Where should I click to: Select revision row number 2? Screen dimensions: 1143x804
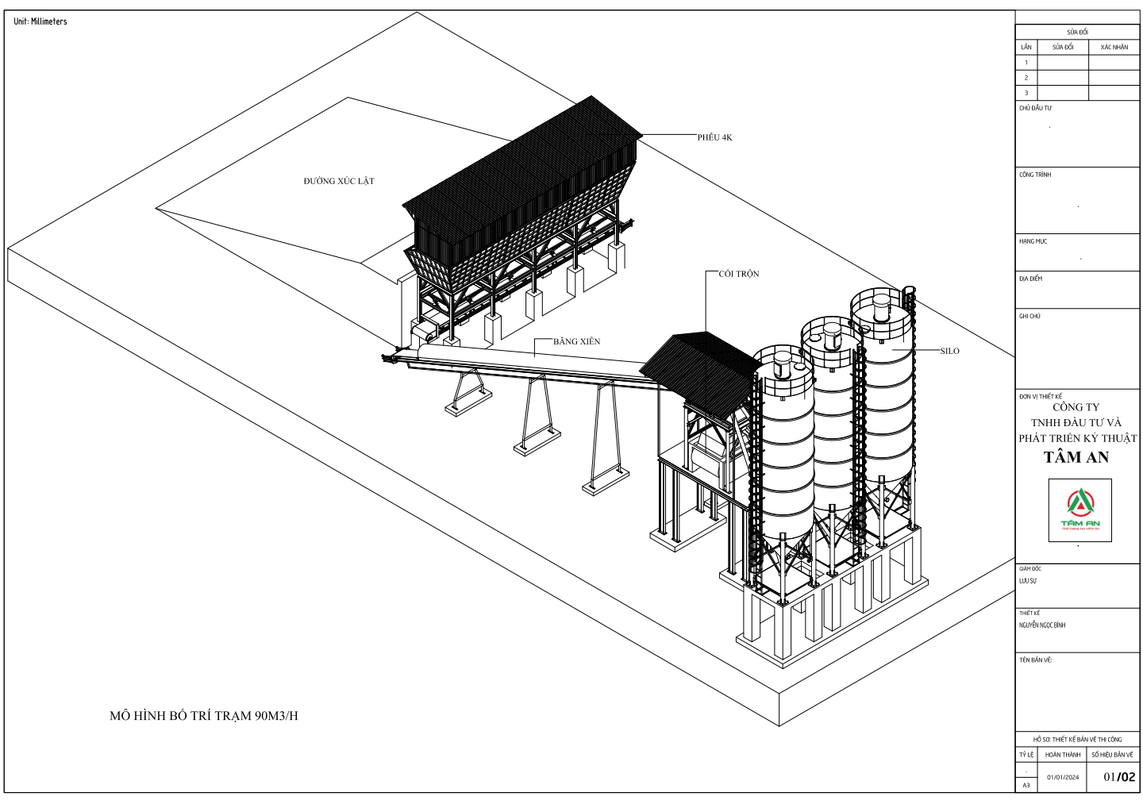point(1026,78)
